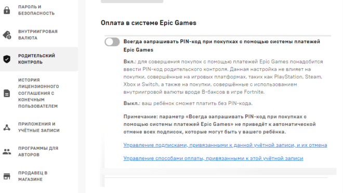Follow the manage subscriptions and cancellation link

225,145
